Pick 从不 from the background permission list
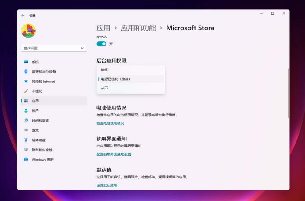305x201 pixels. 105,88
